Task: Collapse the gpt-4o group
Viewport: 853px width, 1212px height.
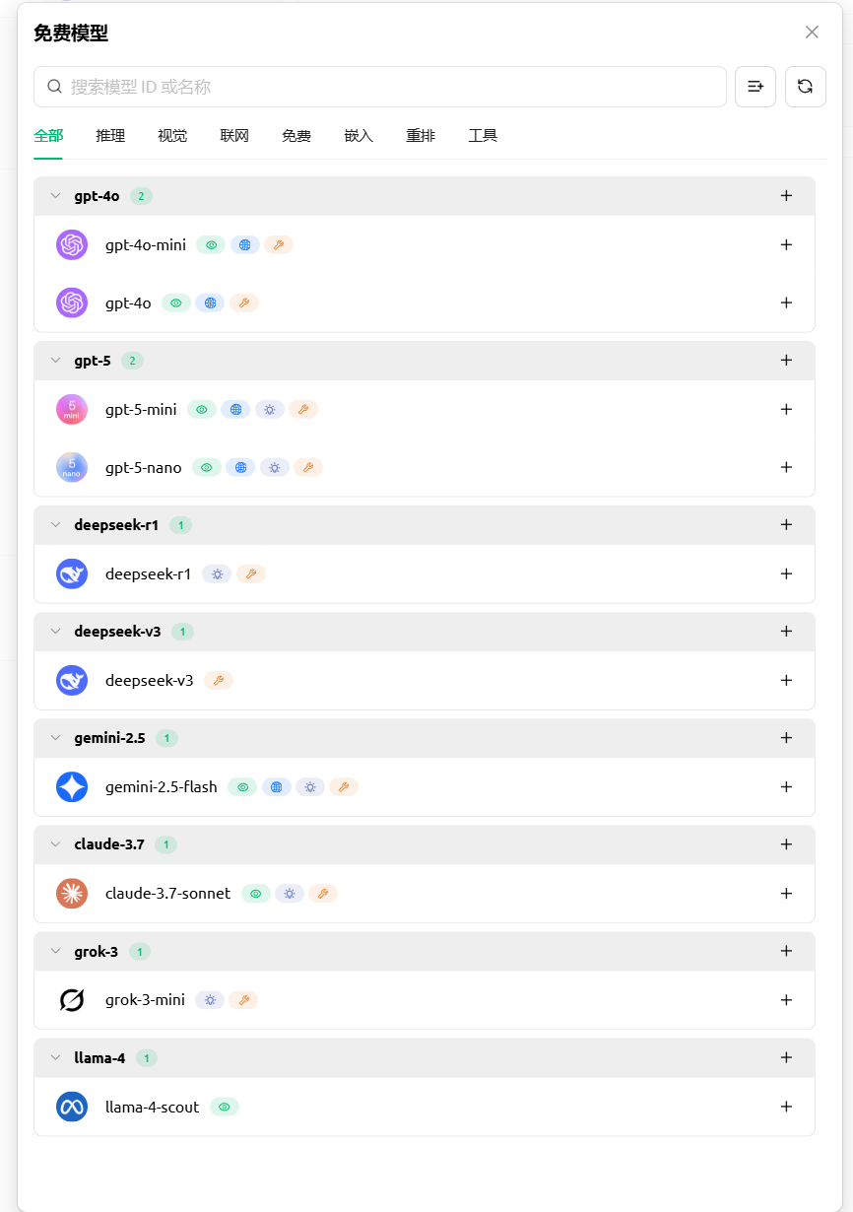Action: click(x=55, y=196)
